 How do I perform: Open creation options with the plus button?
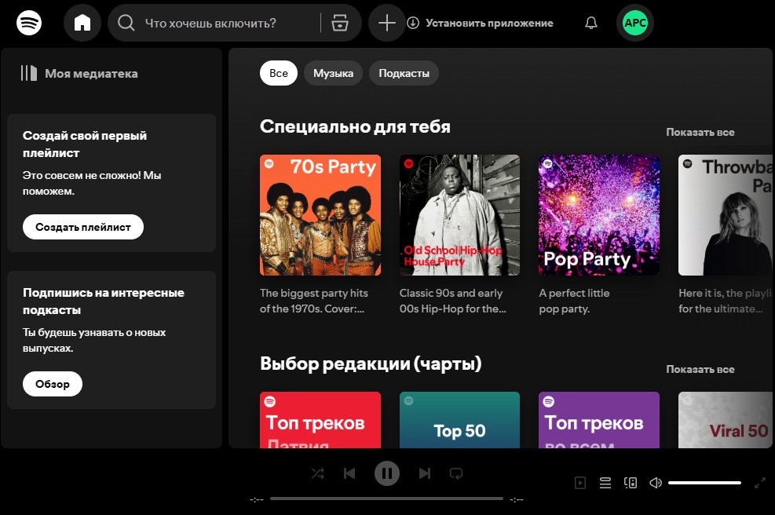[x=386, y=23]
